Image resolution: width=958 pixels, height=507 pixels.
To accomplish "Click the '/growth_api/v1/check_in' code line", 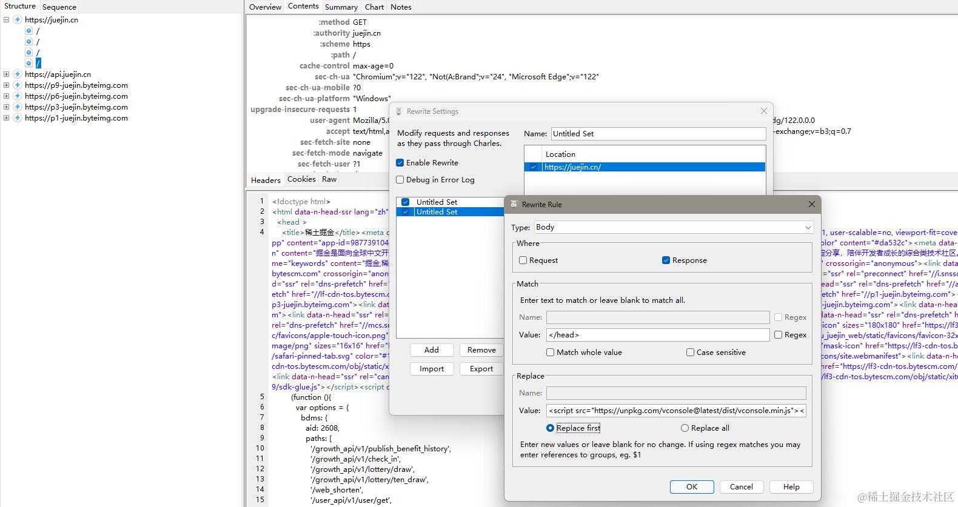I will pos(355,459).
